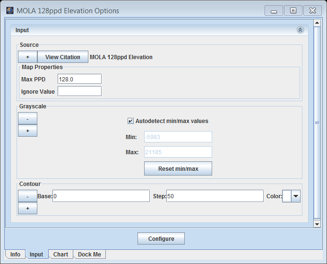Close the Elevation Options window

312,10
